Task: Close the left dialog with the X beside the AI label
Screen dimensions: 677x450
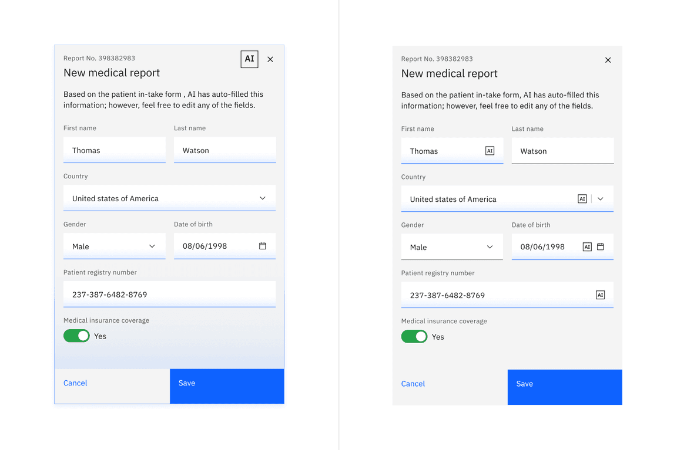Action: pyautogui.click(x=270, y=59)
